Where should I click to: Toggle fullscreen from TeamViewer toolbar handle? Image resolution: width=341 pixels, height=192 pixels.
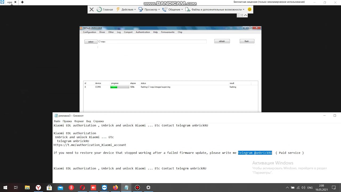pos(242,15)
